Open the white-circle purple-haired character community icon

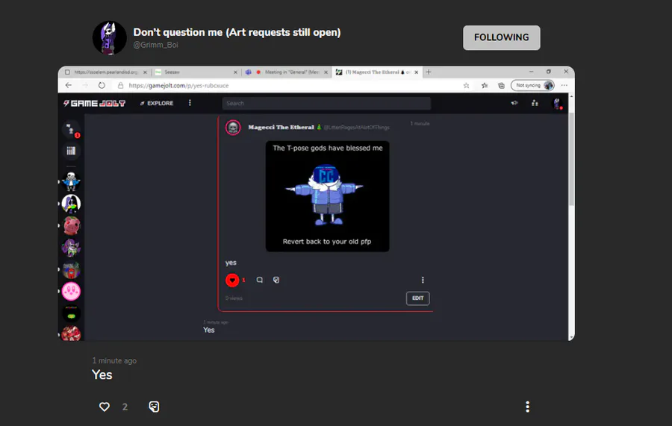tap(71, 204)
